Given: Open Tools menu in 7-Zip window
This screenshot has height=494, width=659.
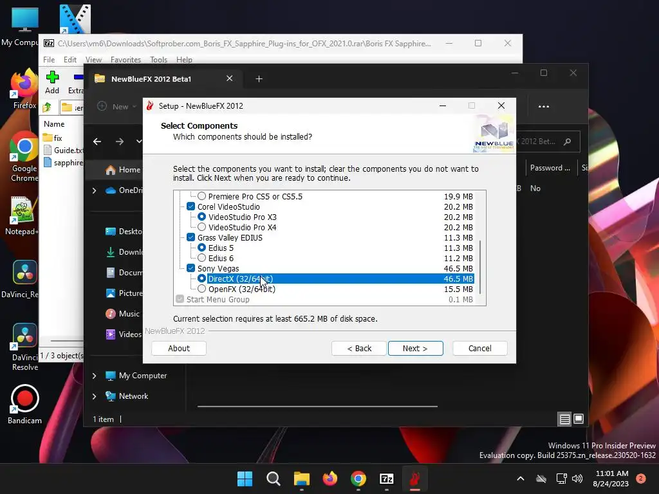Looking at the screenshot, I should (158, 60).
